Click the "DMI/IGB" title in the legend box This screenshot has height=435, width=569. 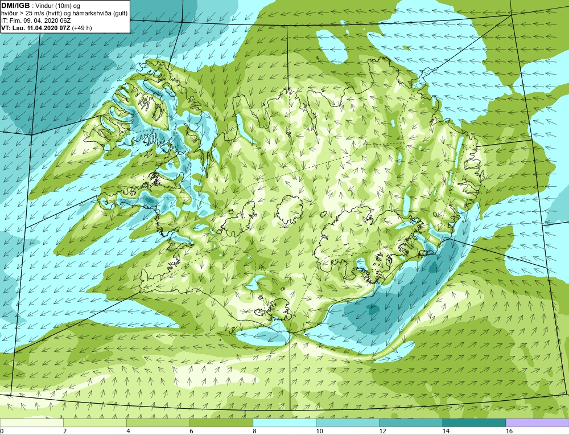15,6
